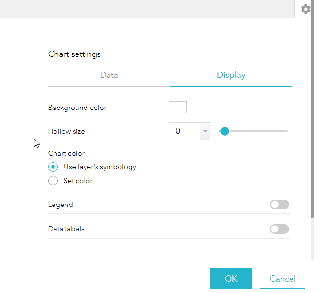Expand the Hollow size dropdown arrow
Image resolution: width=324 pixels, height=293 pixels.
pyautogui.click(x=205, y=131)
